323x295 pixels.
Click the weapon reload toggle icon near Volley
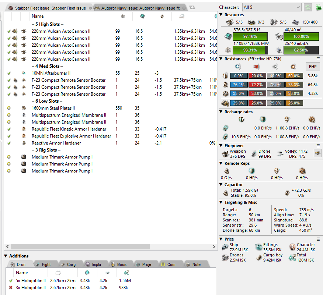coord(317,153)
